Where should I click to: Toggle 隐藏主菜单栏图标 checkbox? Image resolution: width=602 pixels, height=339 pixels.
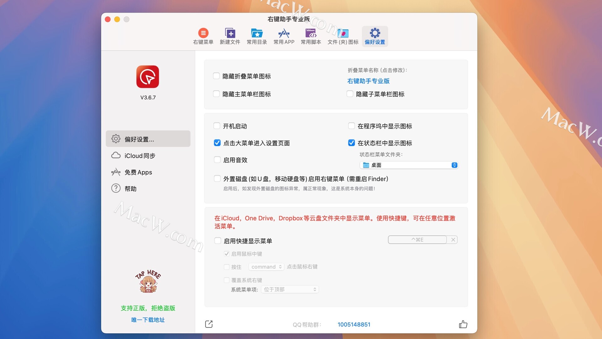[216, 94]
